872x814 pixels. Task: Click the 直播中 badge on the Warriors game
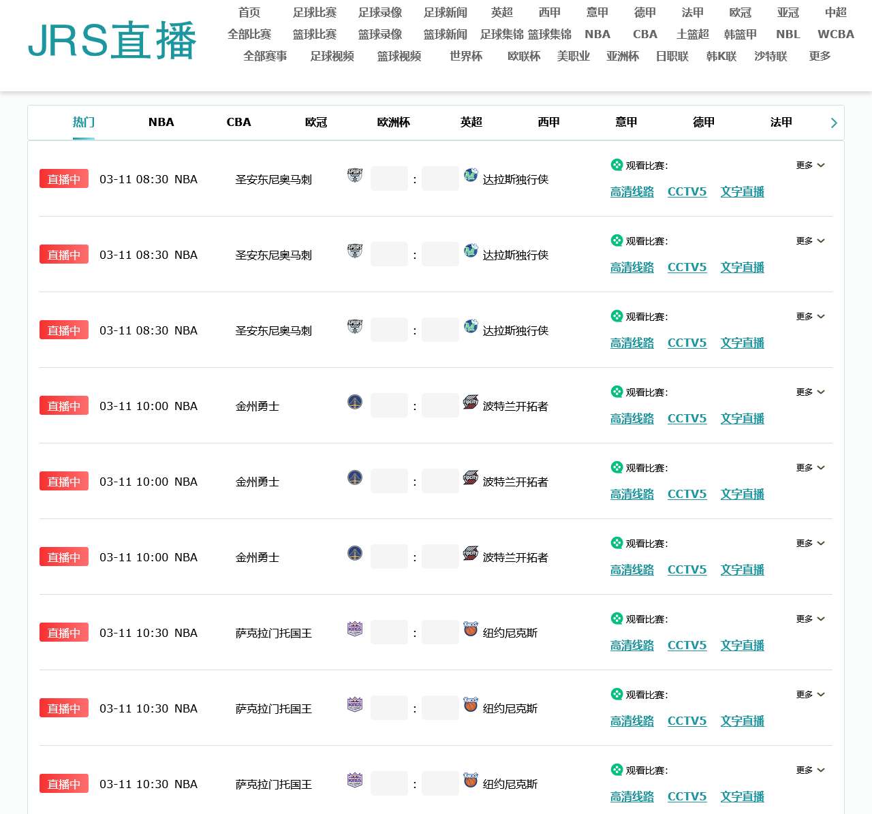tap(63, 405)
